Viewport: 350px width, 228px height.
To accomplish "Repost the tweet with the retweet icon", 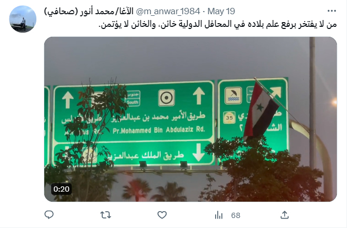I will pos(105,215).
